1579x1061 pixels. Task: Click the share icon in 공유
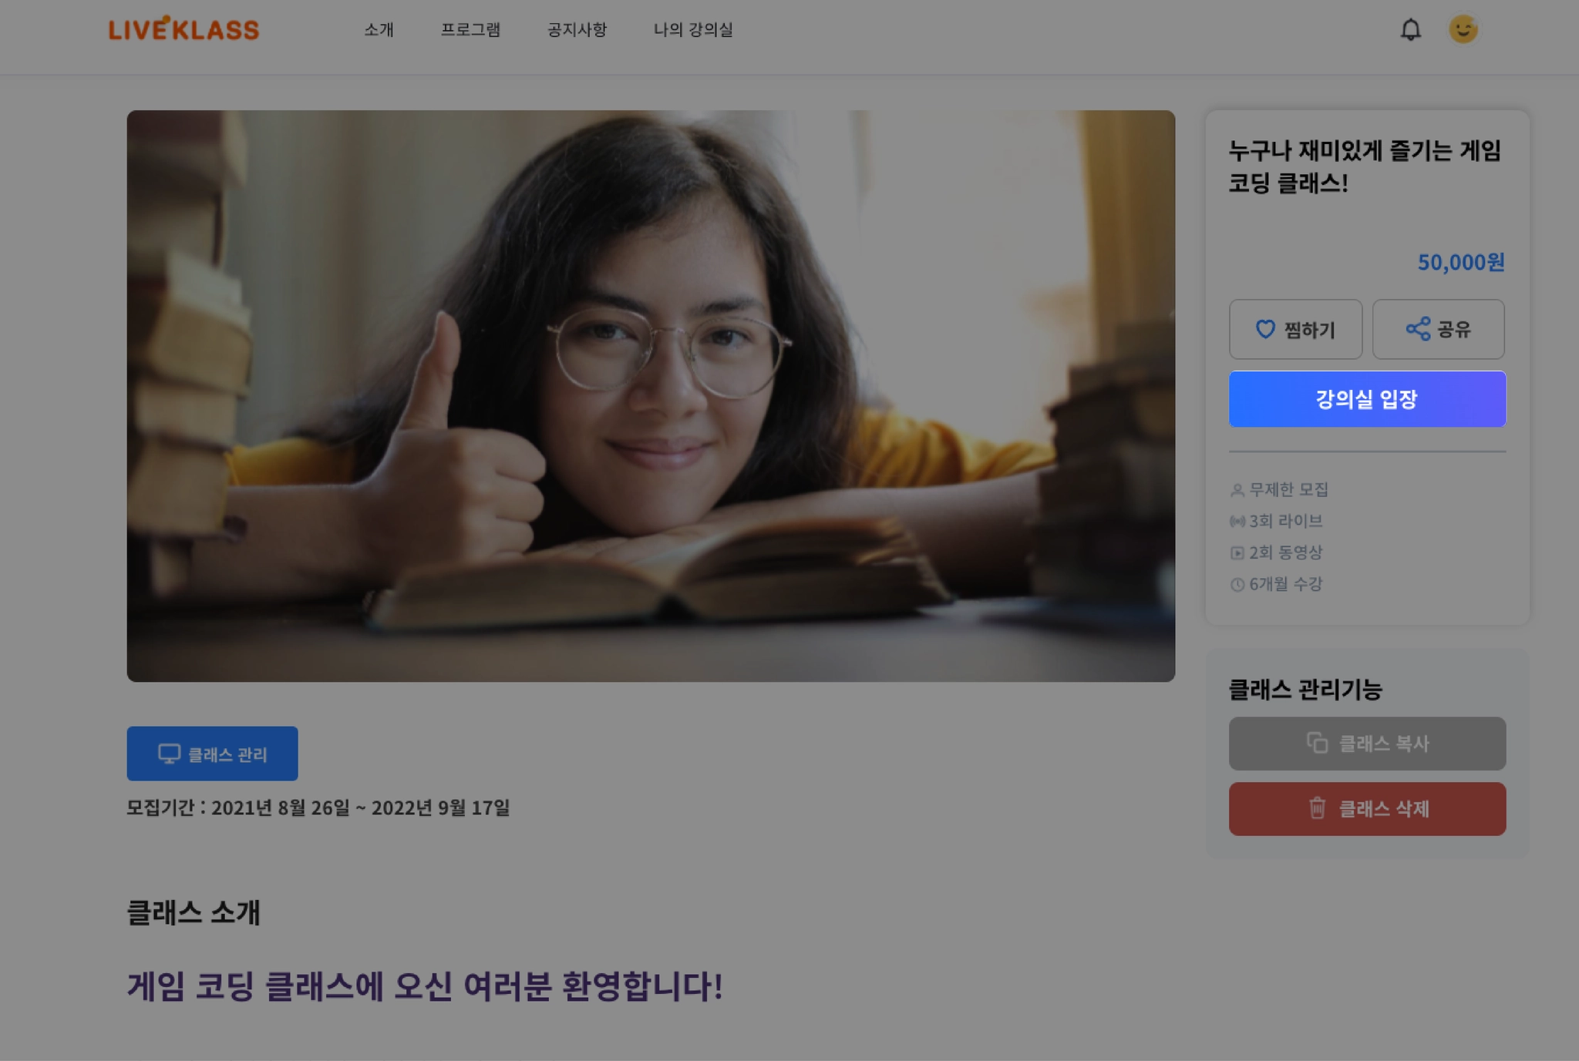click(1417, 329)
